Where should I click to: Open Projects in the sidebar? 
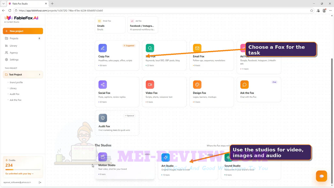(x=23, y=39)
